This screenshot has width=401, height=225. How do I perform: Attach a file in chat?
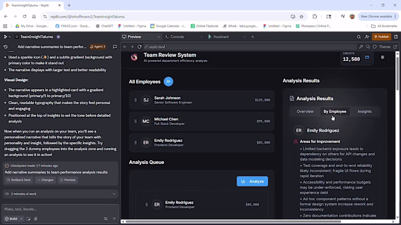(36, 218)
